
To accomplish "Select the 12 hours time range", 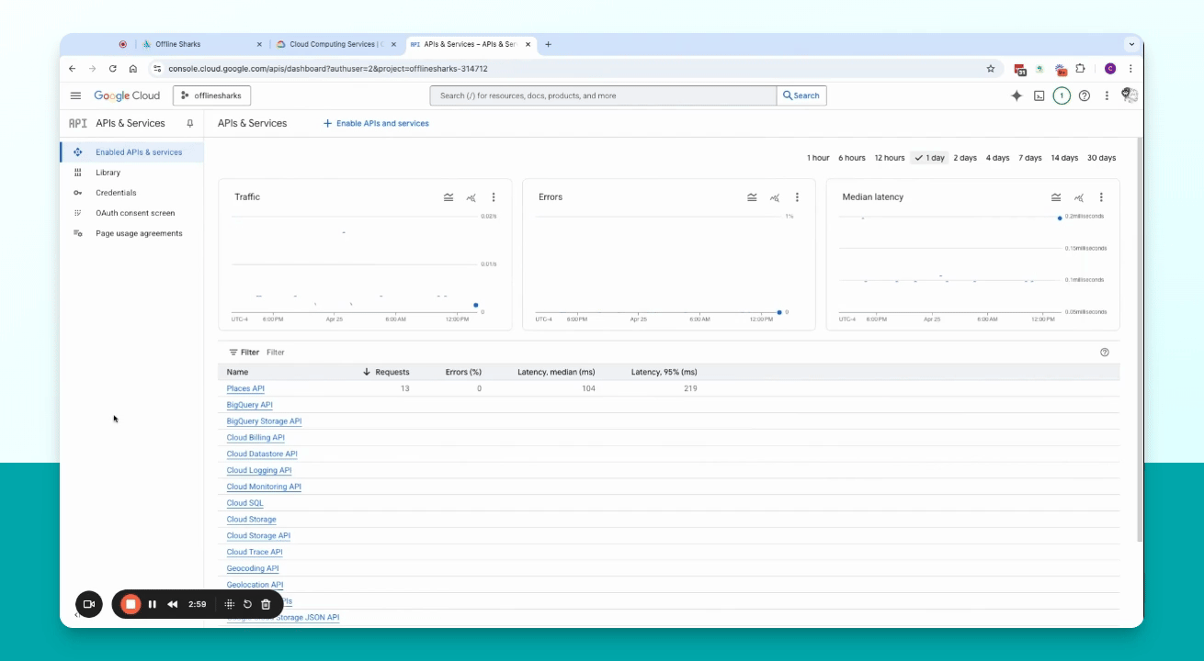I will 890,158.
